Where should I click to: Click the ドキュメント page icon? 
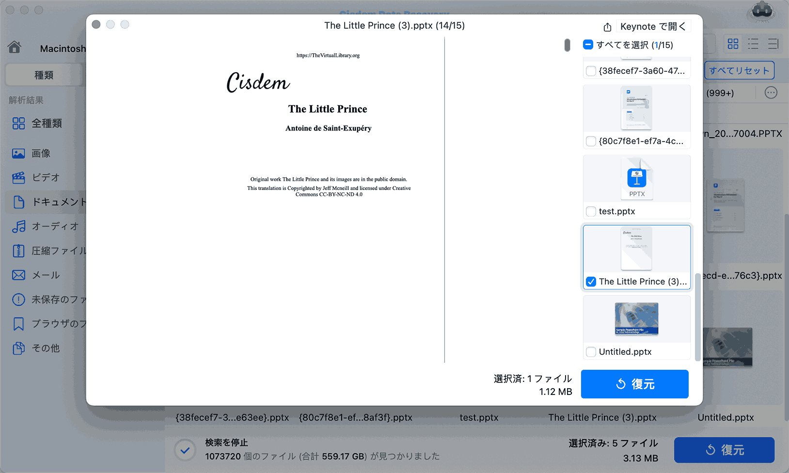[18, 202]
